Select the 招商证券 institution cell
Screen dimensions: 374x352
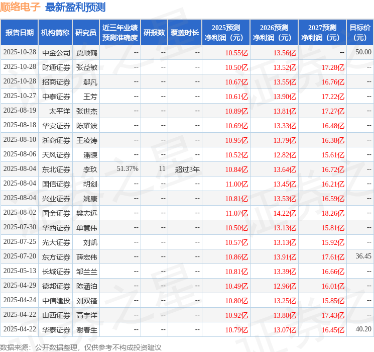click(x=56, y=82)
